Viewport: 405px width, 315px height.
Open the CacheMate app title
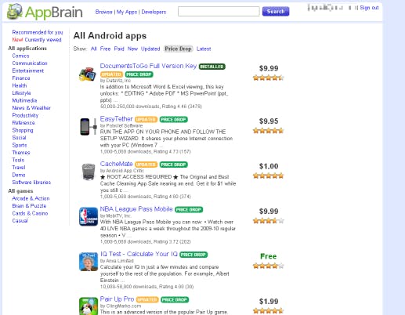(x=117, y=164)
